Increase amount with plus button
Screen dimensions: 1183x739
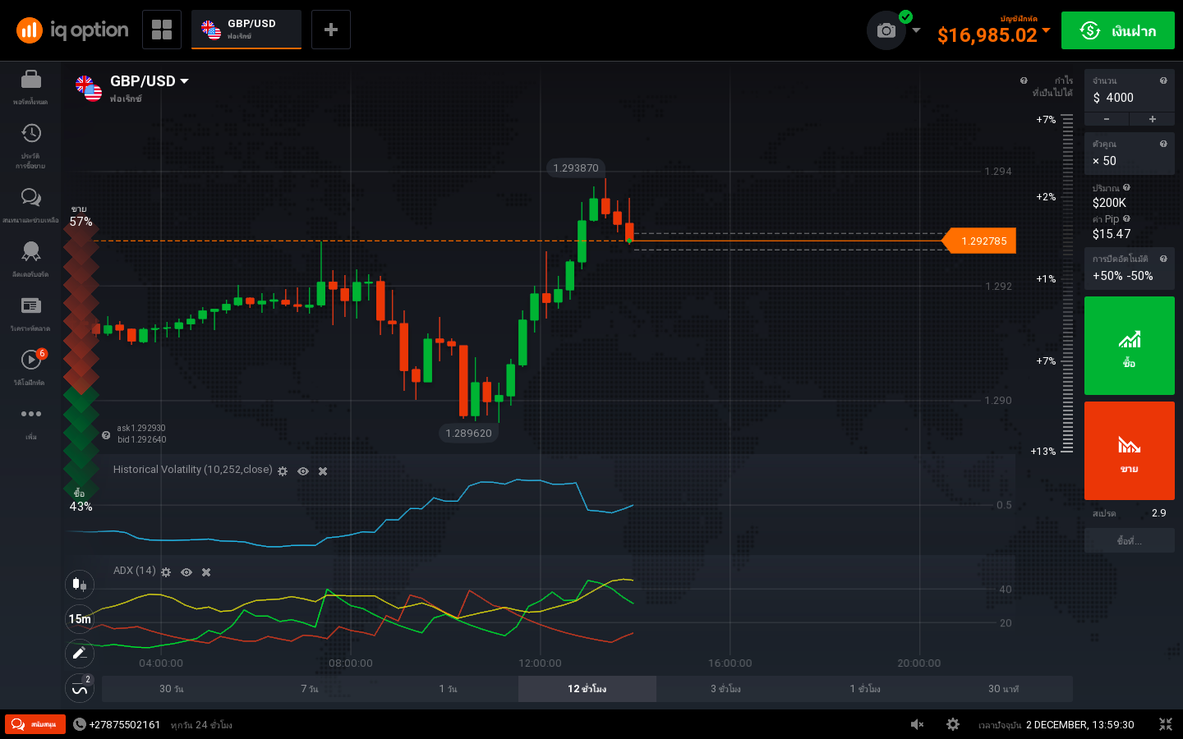click(1153, 119)
